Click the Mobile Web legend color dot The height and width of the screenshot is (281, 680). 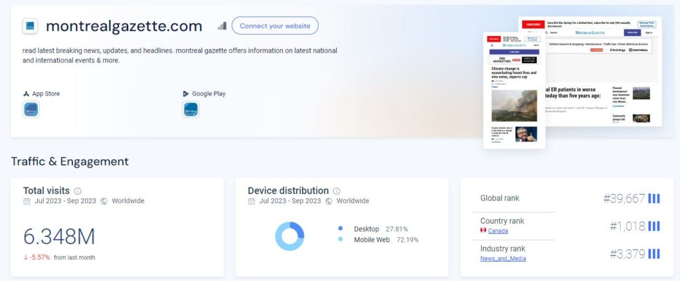point(341,239)
